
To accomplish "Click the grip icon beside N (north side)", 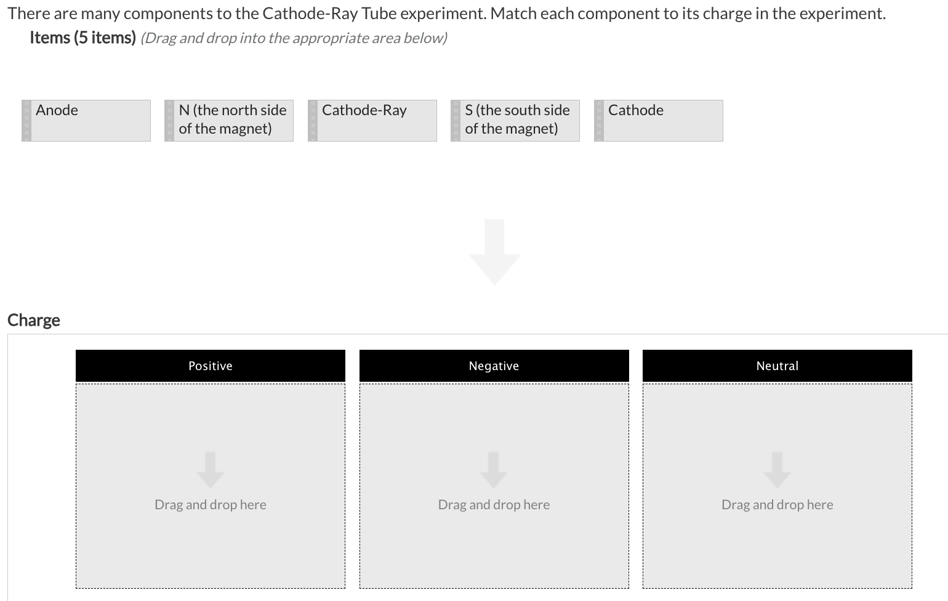I will (170, 120).
